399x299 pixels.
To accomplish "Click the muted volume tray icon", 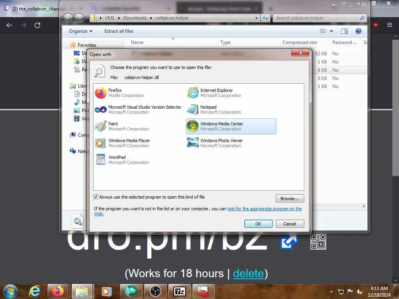I will (360, 292).
